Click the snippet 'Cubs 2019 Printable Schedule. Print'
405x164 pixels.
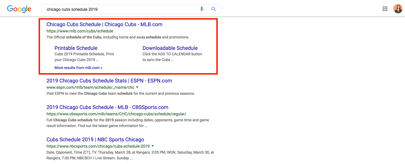pyautogui.click(x=84, y=54)
